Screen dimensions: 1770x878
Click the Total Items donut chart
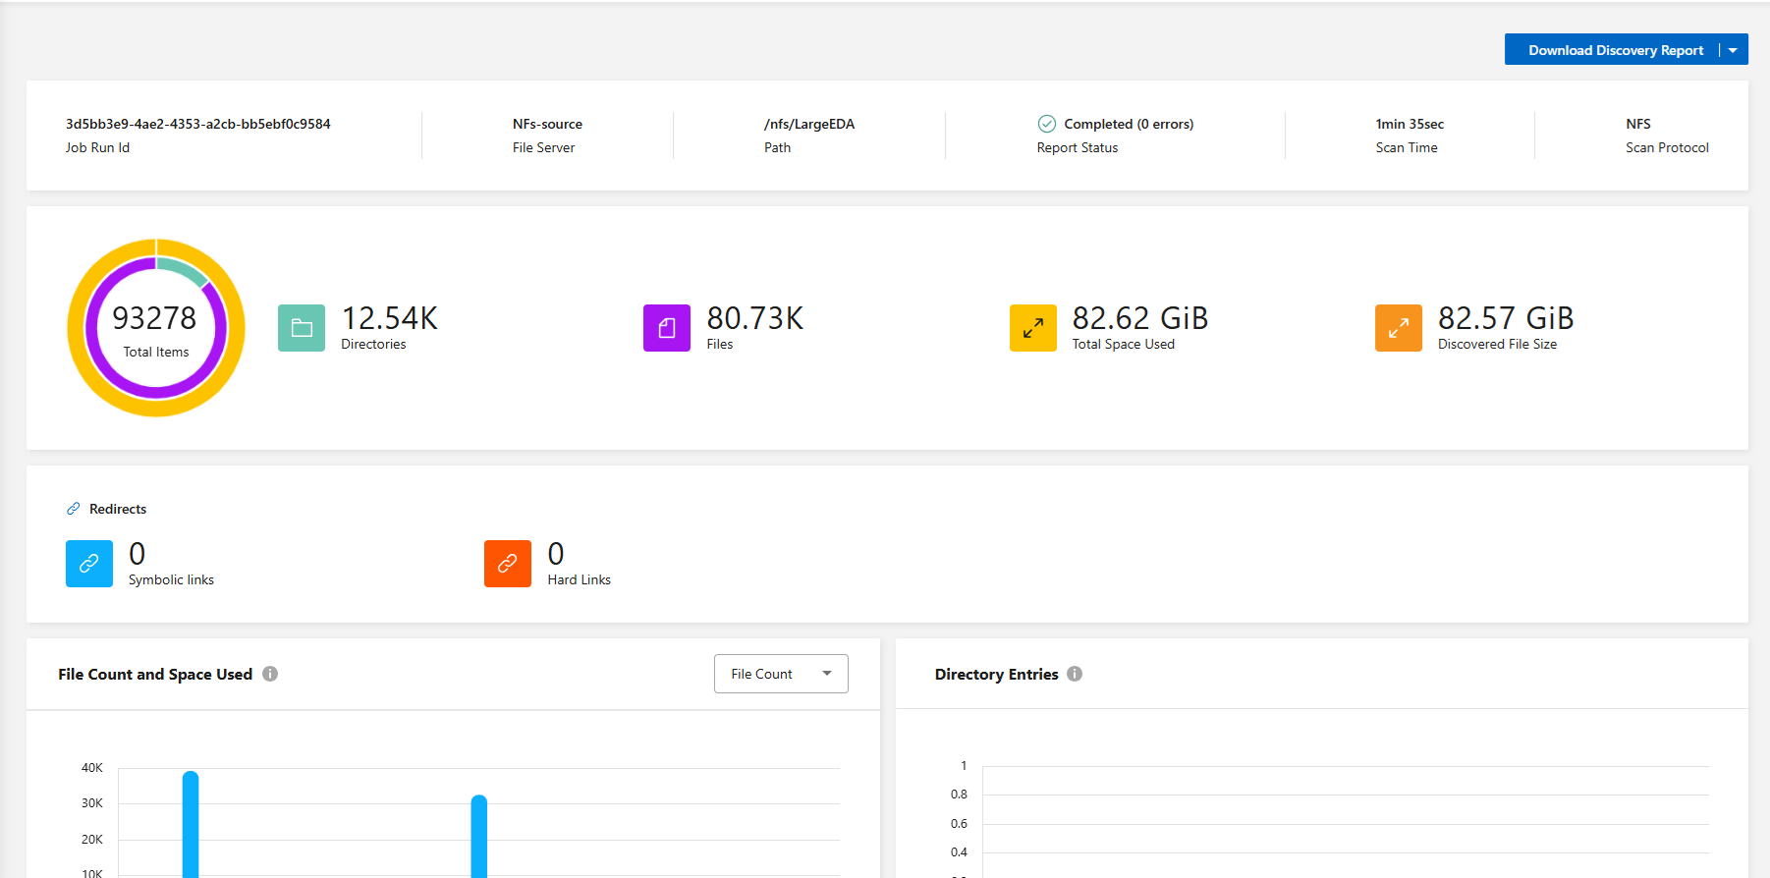pos(156,328)
